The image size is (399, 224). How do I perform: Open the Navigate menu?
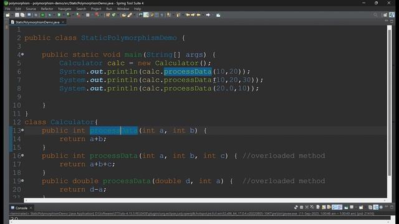(x=65, y=9)
